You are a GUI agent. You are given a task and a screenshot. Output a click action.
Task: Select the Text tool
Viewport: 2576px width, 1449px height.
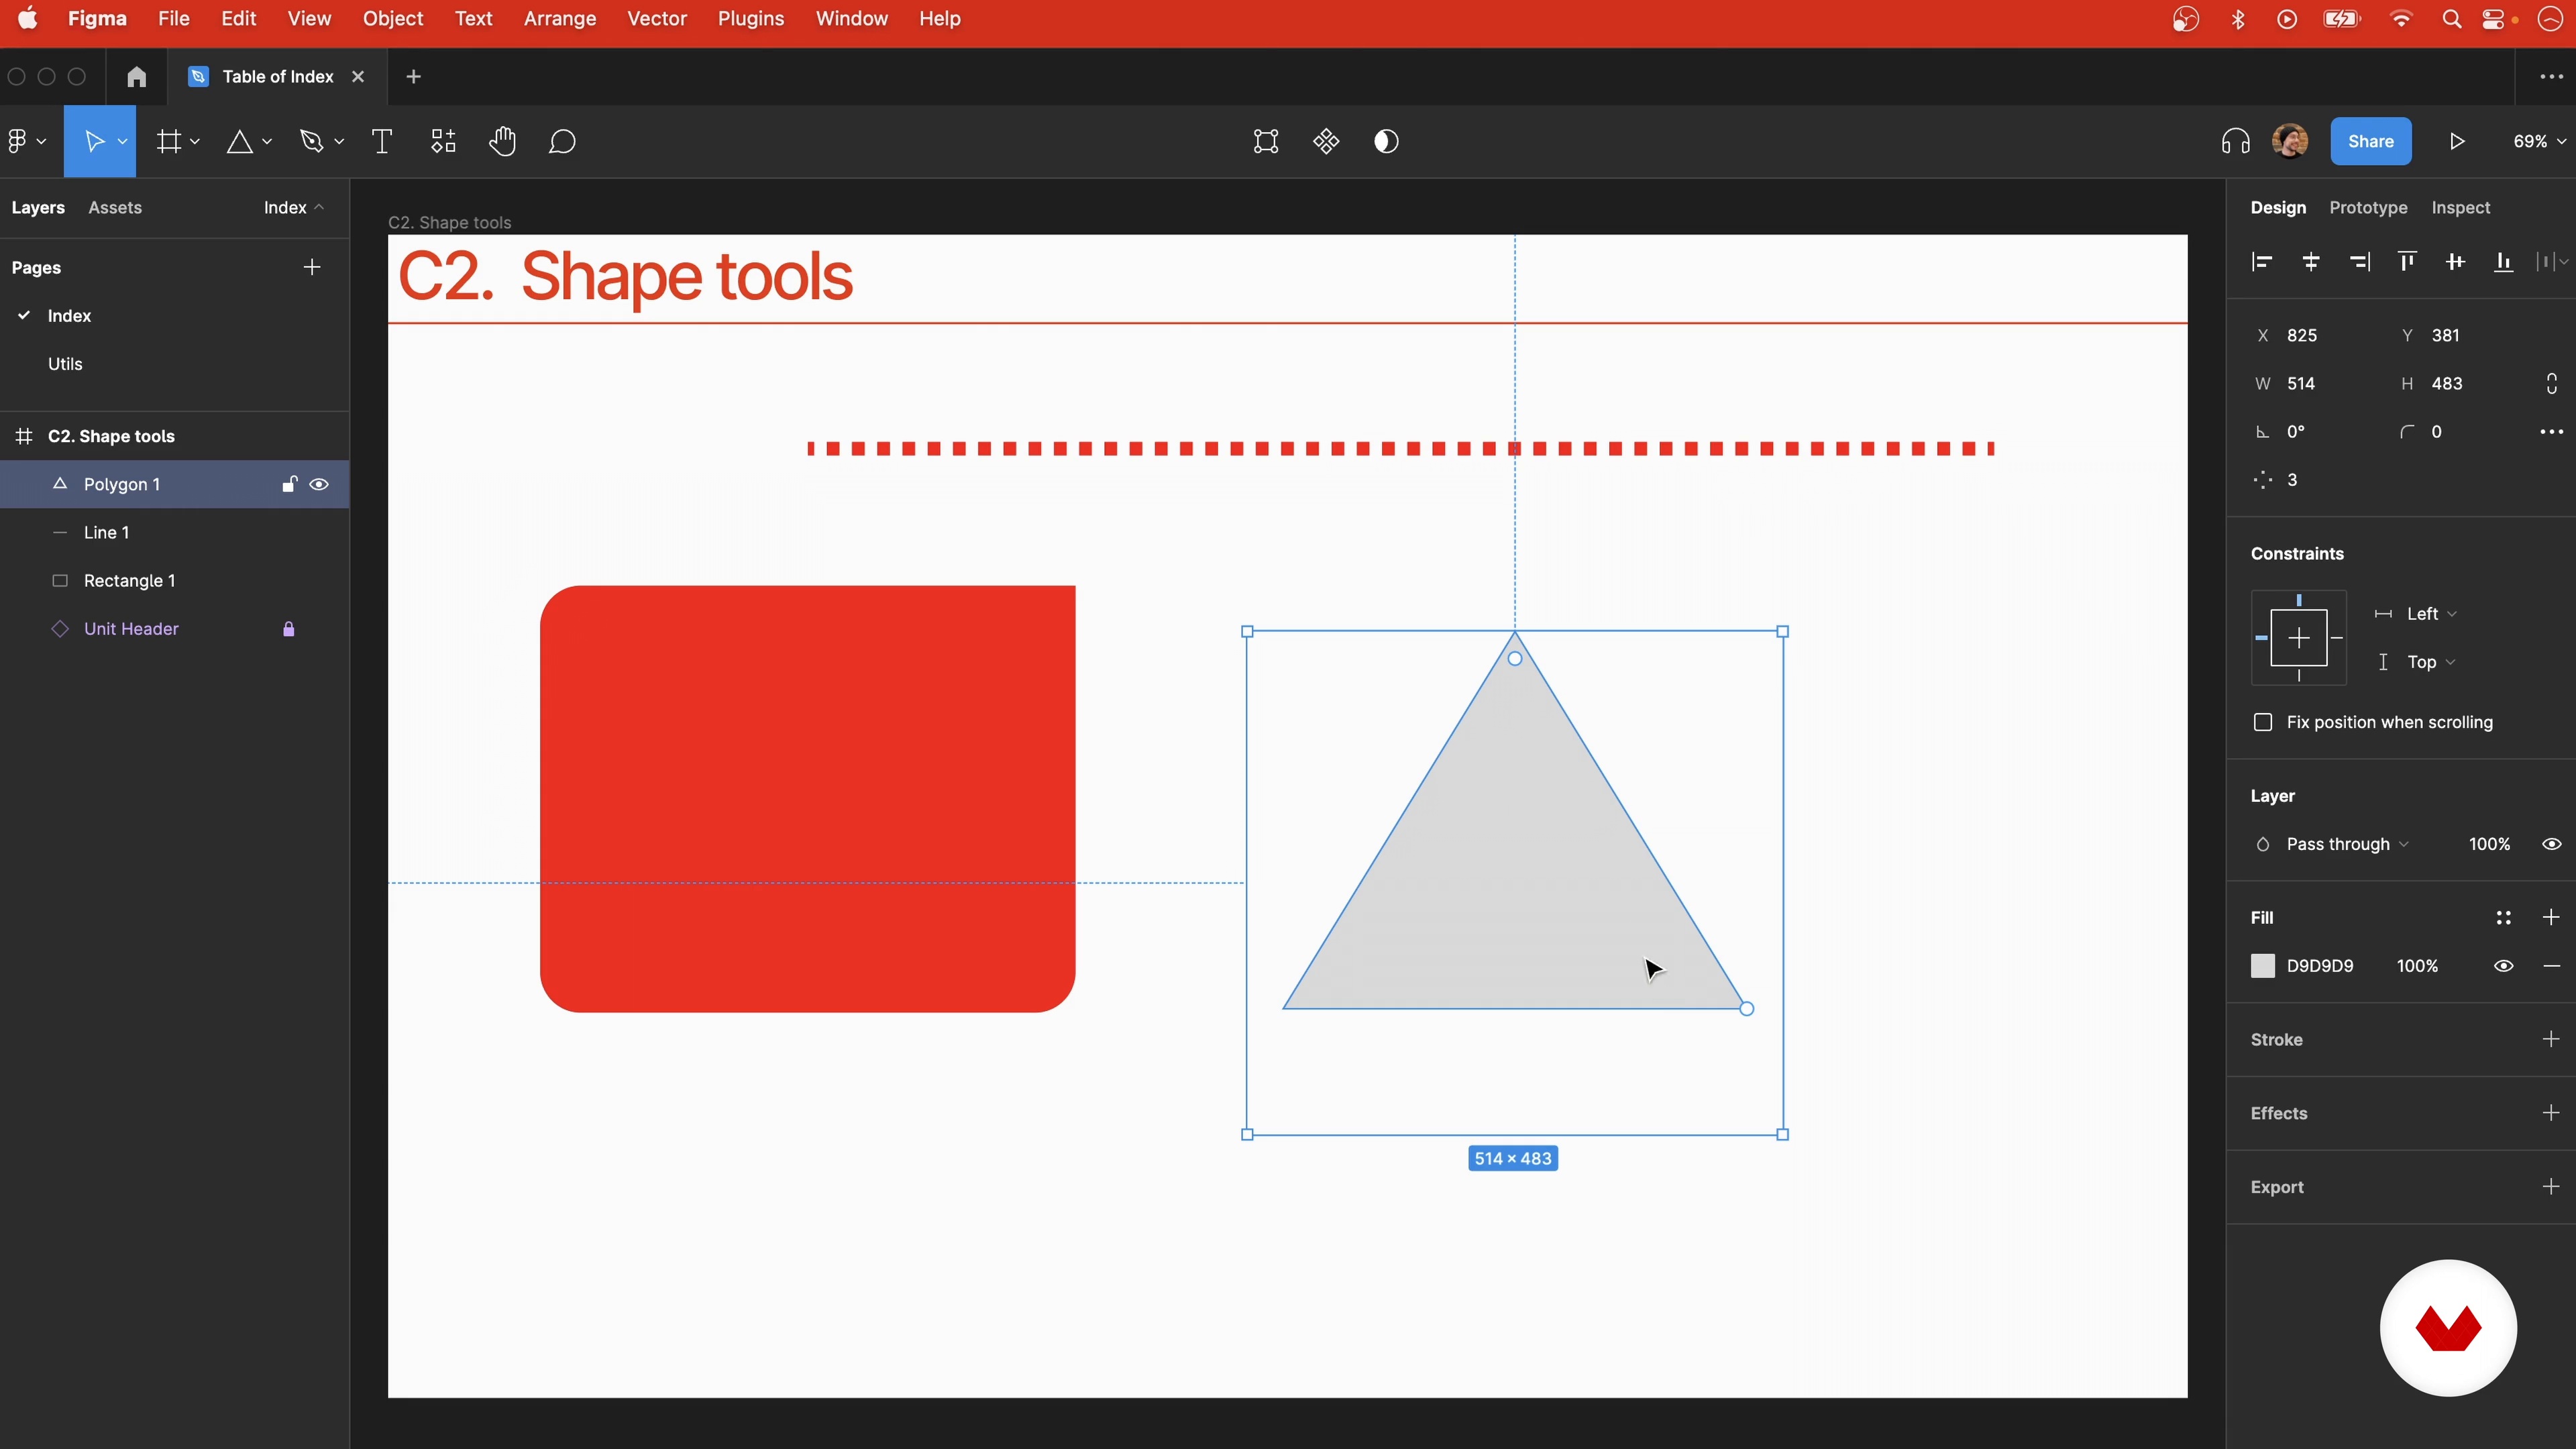(381, 141)
